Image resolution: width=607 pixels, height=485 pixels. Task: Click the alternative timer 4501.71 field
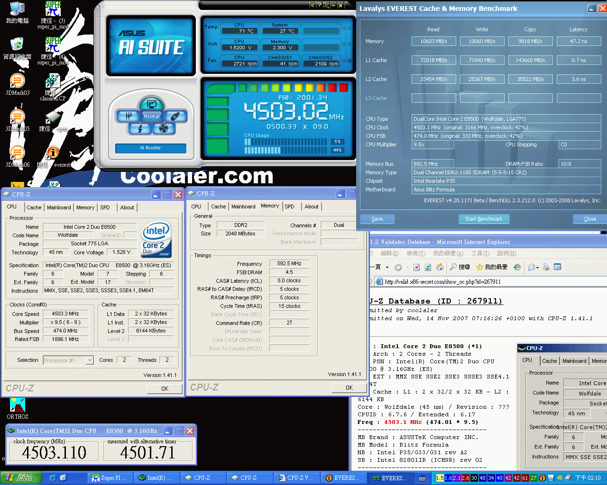148,452
